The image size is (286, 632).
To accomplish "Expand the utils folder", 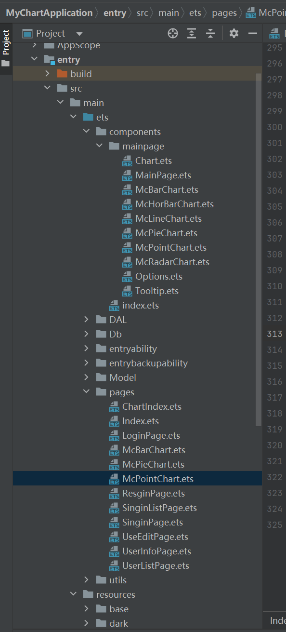I will [x=86, y=580].
